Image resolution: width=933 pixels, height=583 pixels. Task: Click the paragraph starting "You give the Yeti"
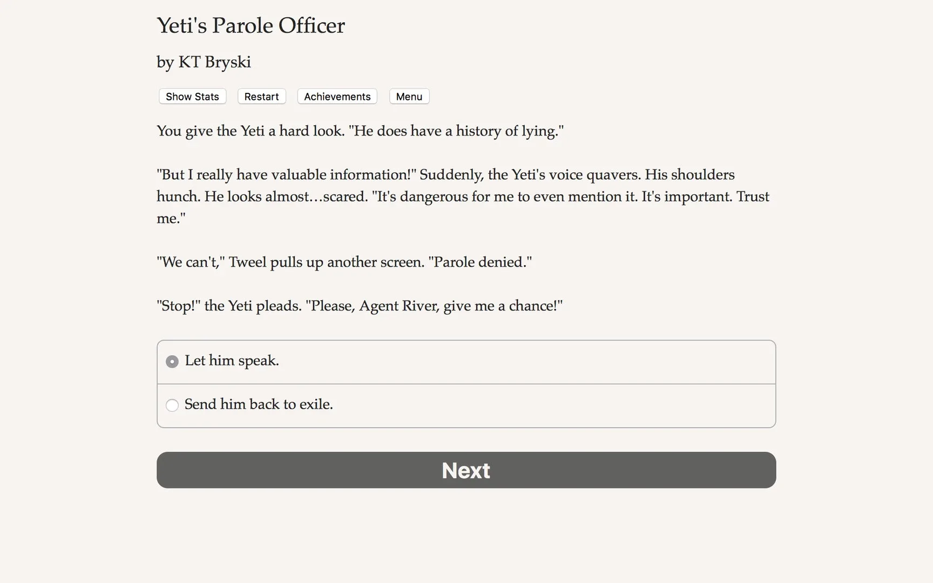[360, 131]
